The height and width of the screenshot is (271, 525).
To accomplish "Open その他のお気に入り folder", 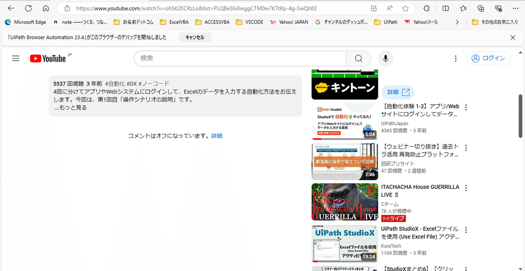I will pos(495,22).
